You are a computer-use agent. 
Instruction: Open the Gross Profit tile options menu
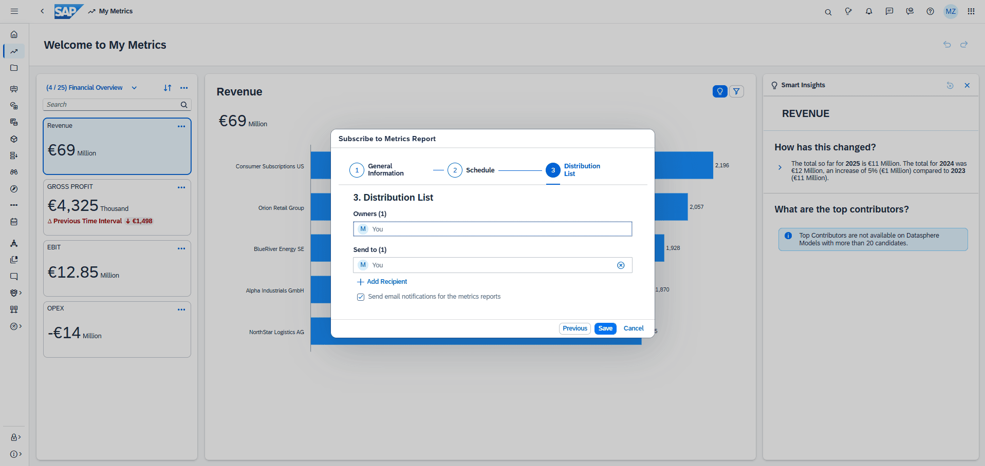(181, 187)
